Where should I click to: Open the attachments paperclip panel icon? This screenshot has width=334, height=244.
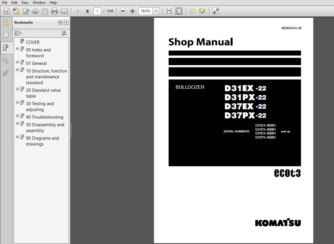coord(6,73)
